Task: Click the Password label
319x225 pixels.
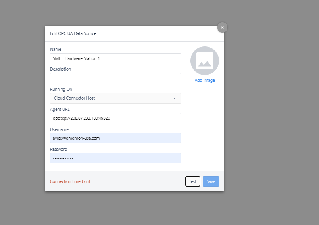Action: click(x=59, y=149)
